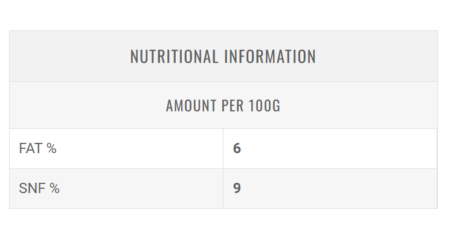Screen dimensions: 450x250
Task: Click the percent sign after SNF
Action: point(54,188)
